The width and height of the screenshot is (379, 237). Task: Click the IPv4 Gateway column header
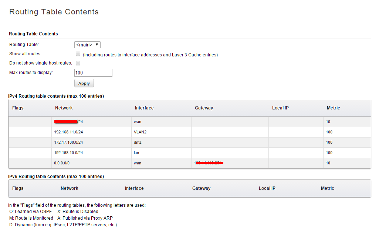coord(204,108)
